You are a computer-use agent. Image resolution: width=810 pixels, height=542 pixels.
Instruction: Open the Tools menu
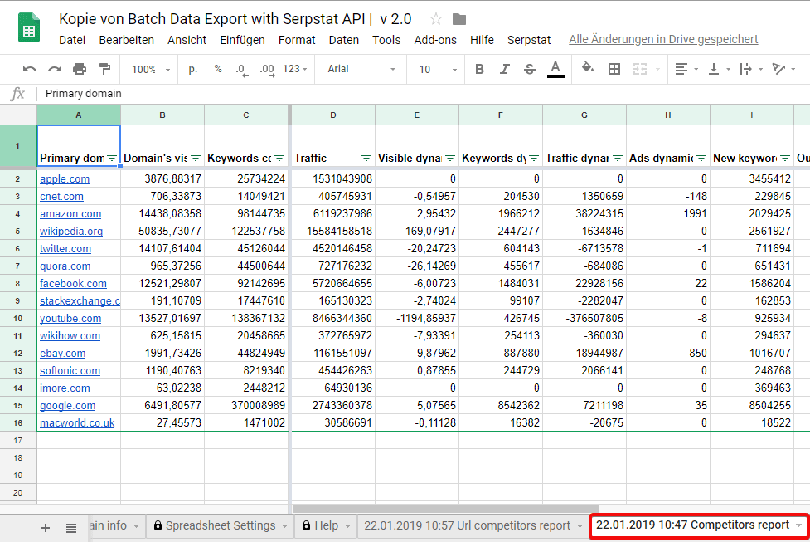[386, 40]
